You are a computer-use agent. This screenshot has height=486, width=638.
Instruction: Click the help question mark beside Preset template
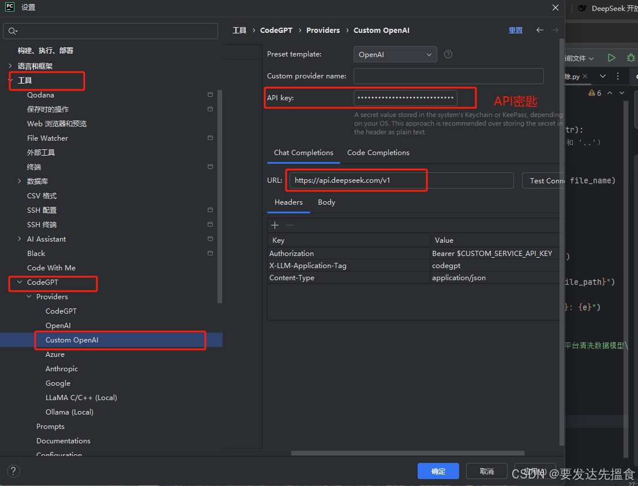click(448, 54)
